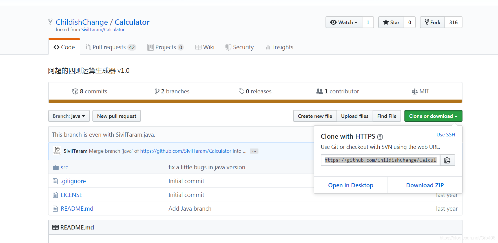View the stargazers count of 0
Image resolution: width=498 pixels, height=243 pixels.
[x=410, y=22]
